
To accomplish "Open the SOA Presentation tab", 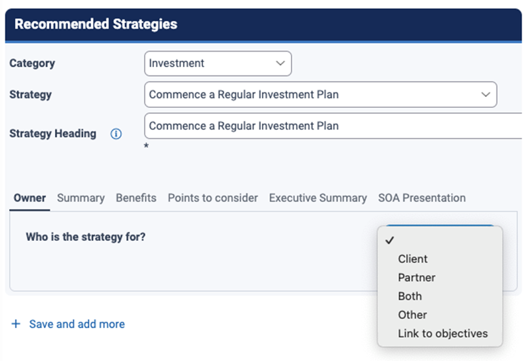I will pos(422,198).
